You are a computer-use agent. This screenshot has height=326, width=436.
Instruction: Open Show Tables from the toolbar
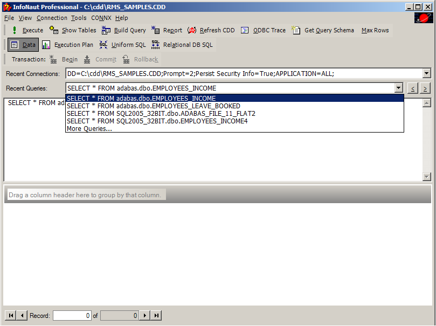tap(54, 30)
